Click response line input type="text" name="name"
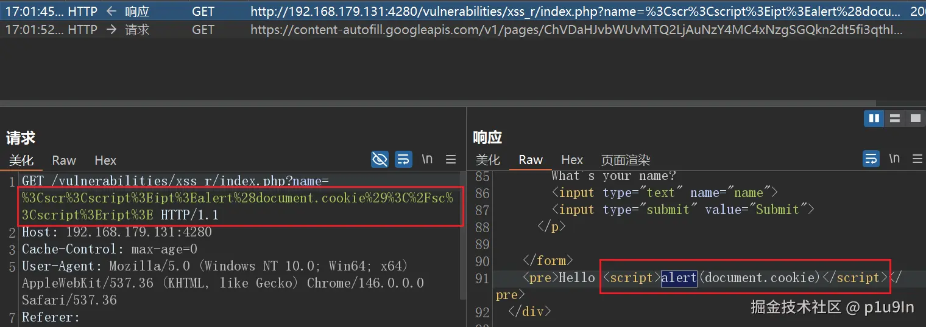 point(665,193)
